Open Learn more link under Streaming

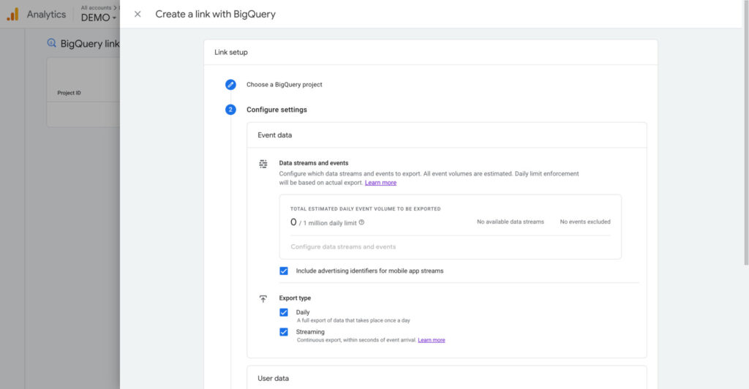[x=432, y=340]
